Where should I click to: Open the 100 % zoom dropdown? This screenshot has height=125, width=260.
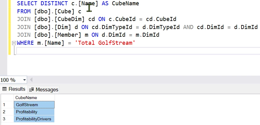24,80
